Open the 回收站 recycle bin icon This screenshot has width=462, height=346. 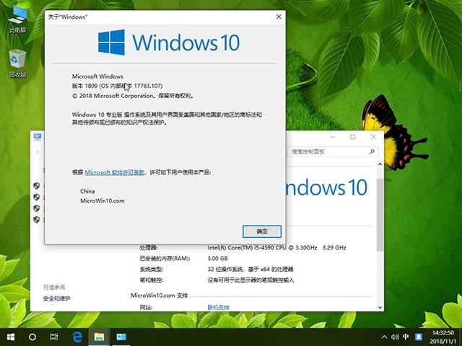pos(17,64)
